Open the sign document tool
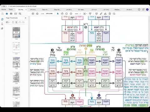Screen dimensions: 150x112 coord(105,14)
